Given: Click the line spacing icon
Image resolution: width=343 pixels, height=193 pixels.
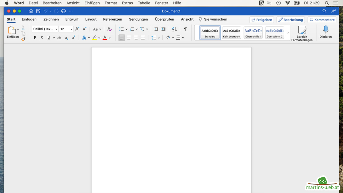Looking at the screenshot, I should coord(154,38).
